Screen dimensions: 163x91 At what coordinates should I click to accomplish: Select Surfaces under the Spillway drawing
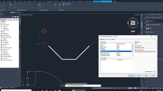click(x=5, y=27)
